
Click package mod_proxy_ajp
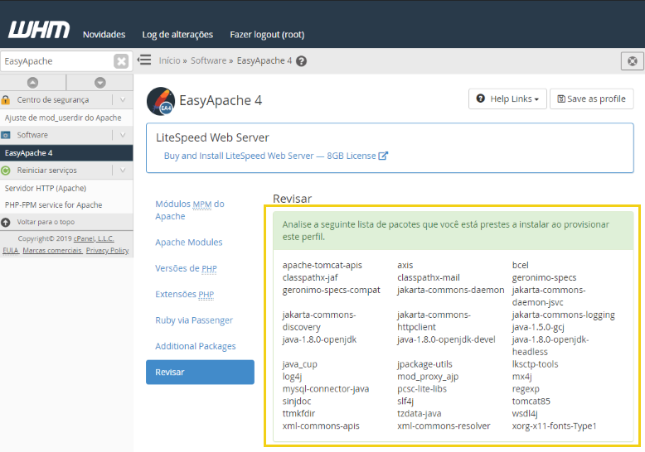(x=428, y=377)
